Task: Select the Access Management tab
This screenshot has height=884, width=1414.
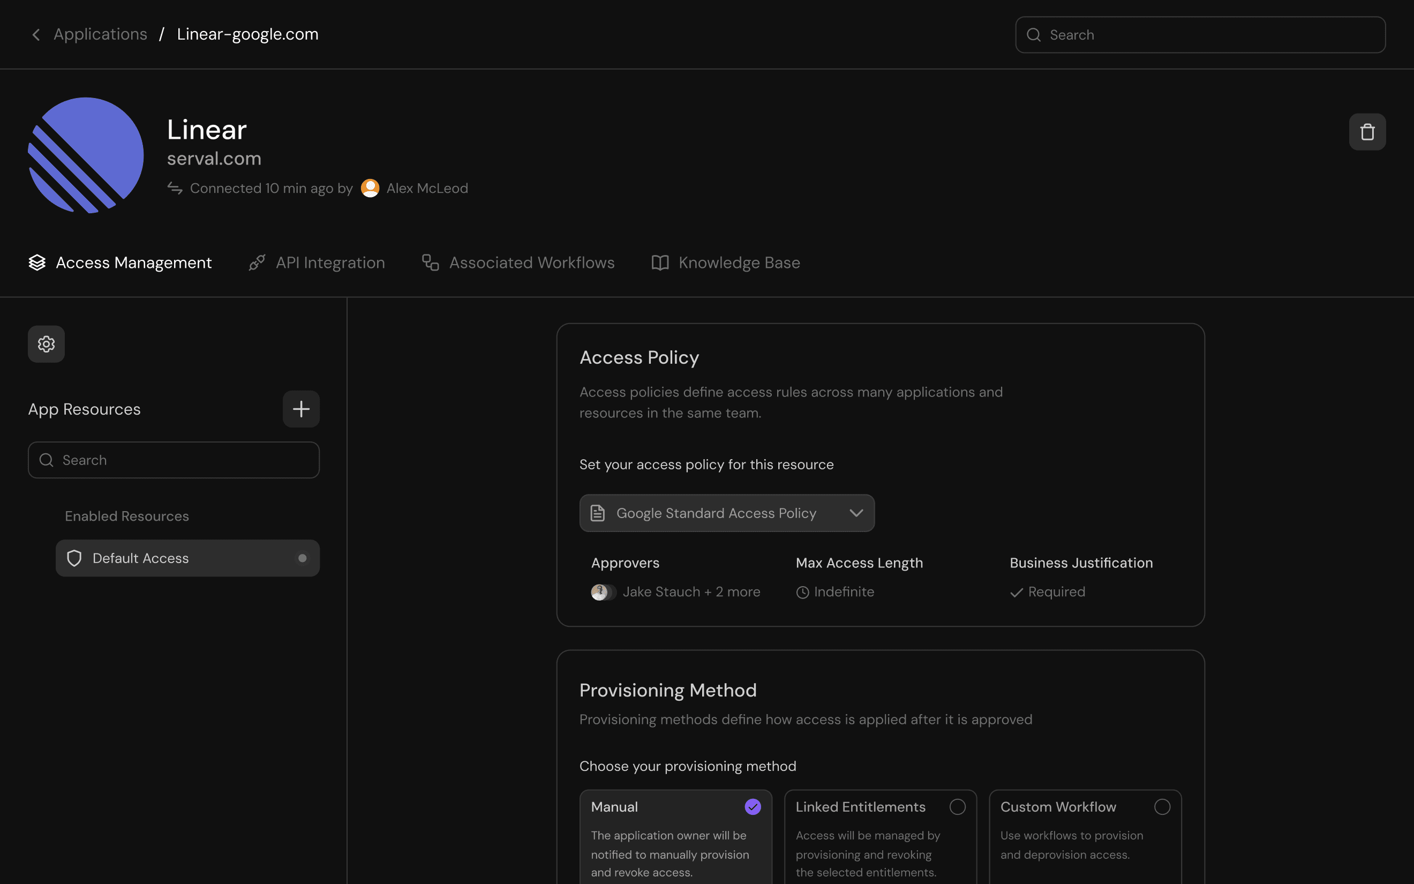Action: pyautogui.click(x=120, y=263)
